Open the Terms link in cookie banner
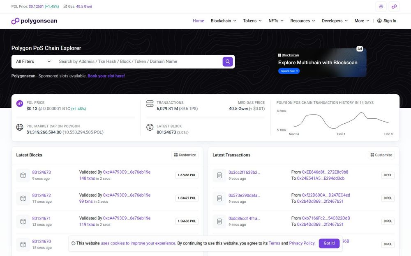 (275, 243)
